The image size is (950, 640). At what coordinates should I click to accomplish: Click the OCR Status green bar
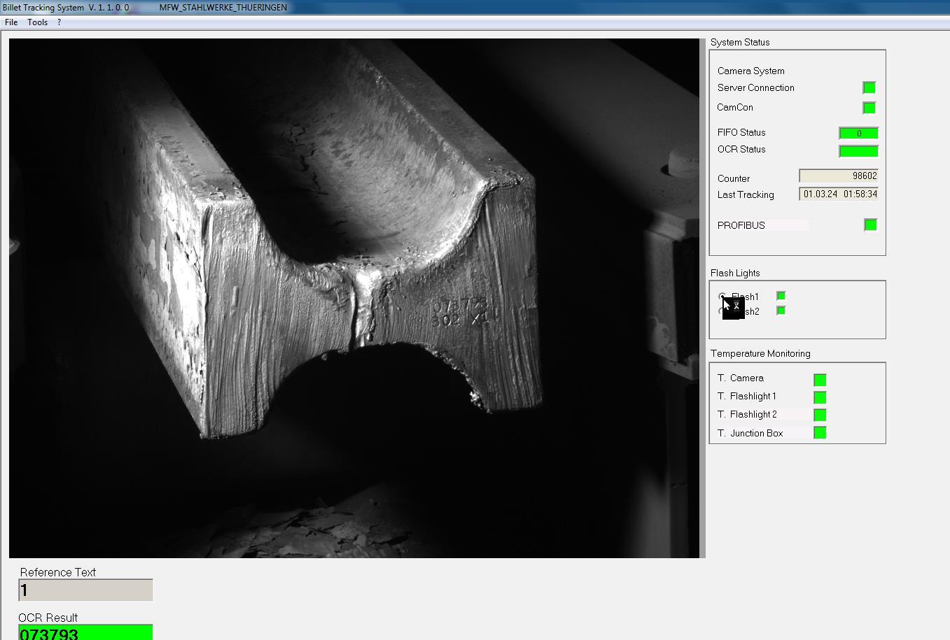(x=858, y=151)
